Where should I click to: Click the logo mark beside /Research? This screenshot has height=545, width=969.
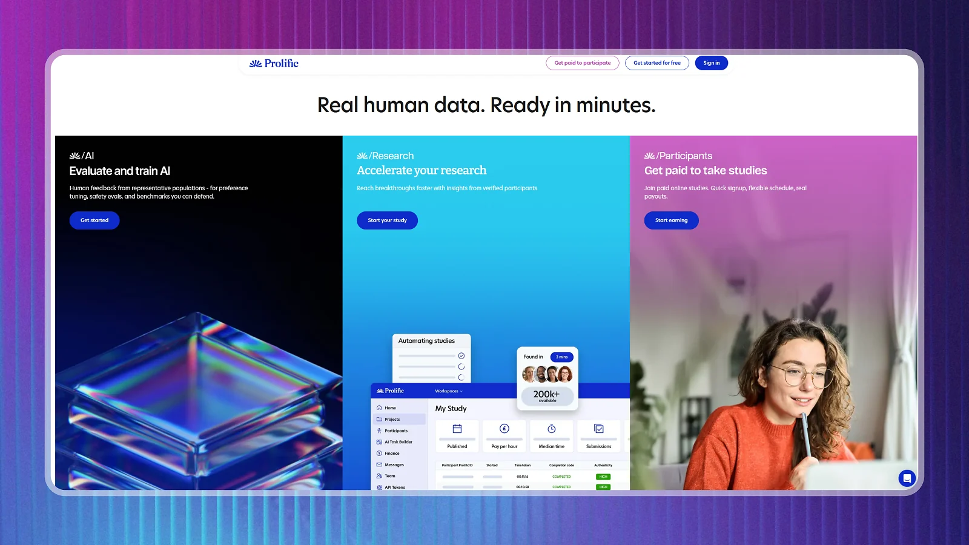tap(362, 156)
